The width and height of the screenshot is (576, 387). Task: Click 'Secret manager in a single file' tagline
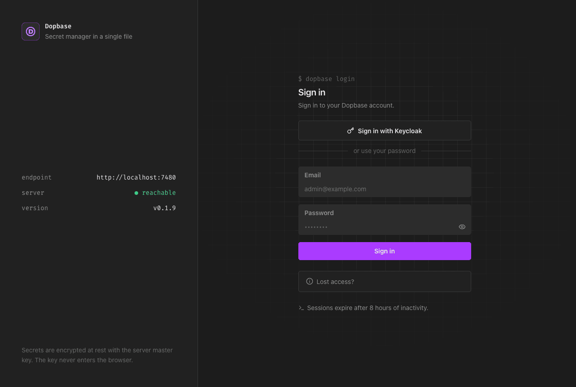(x=89, y=36)
